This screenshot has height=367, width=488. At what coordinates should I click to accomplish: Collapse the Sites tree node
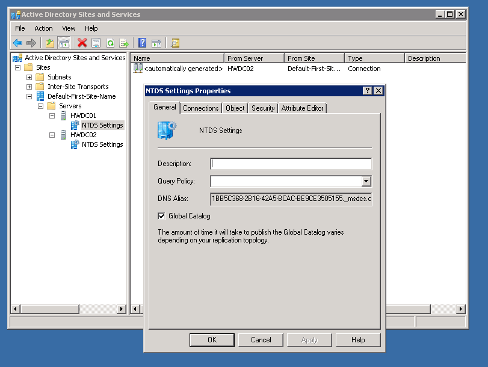17,67
